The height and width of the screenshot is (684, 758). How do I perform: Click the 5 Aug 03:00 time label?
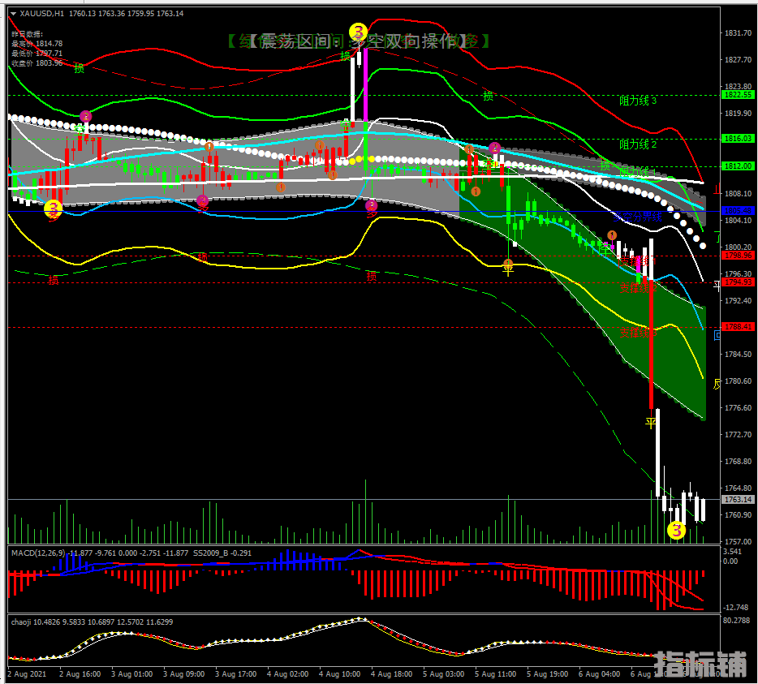[444, 673]
